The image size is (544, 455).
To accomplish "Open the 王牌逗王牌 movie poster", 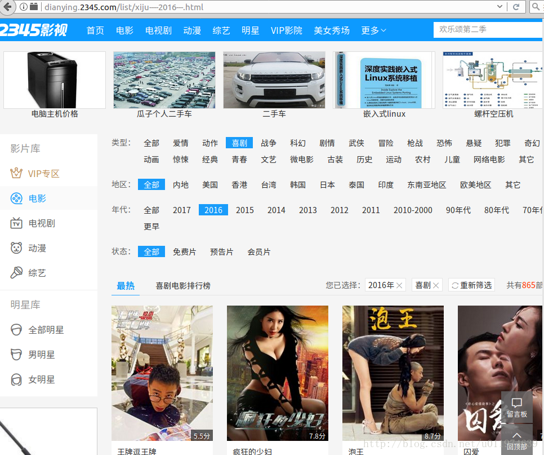I will point(162,373).
